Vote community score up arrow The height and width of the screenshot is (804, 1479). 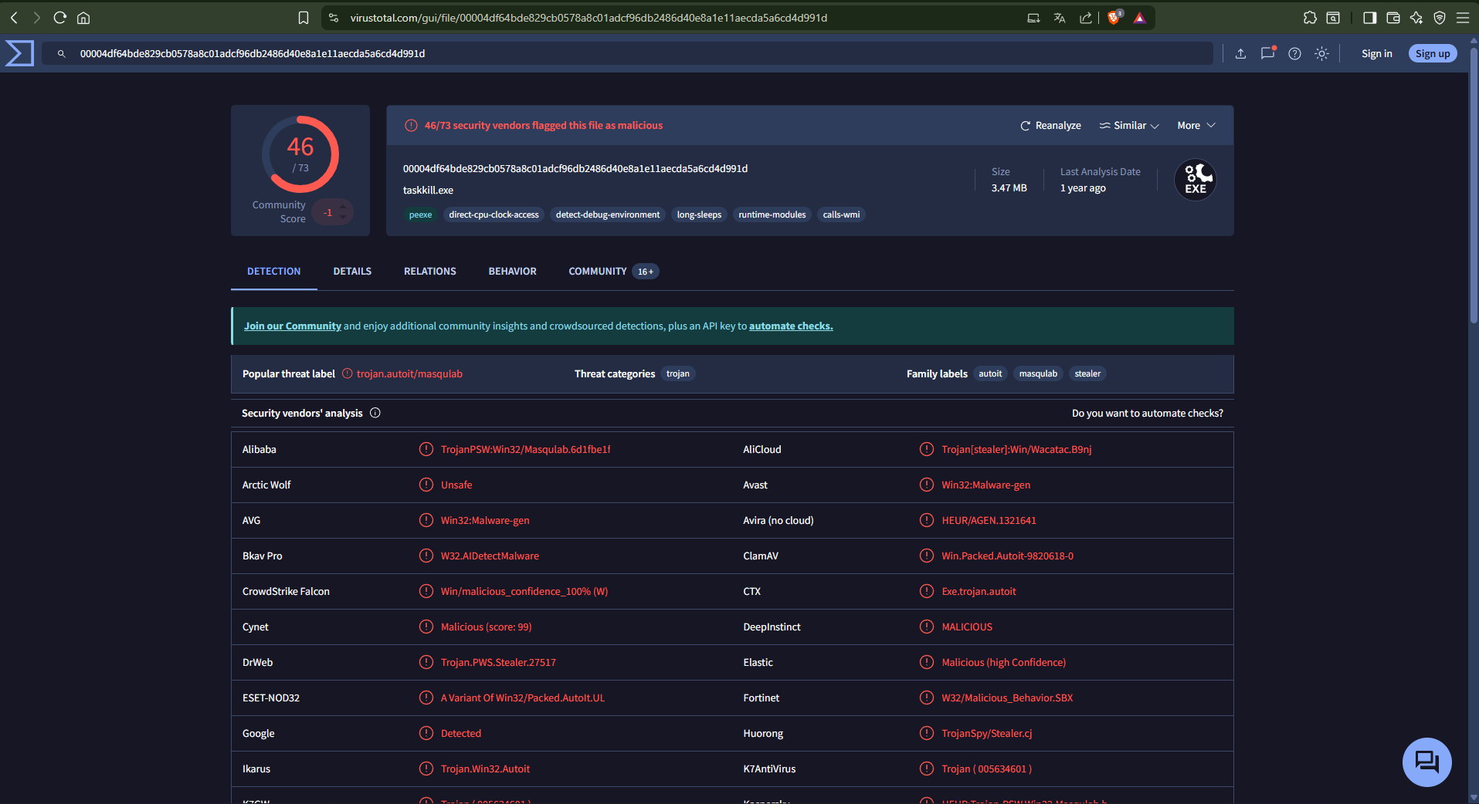click(x=343, y=206)
